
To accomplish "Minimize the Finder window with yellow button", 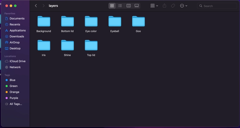I will 11,6.
